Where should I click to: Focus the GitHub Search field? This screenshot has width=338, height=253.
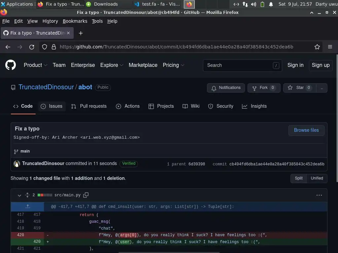pos(242,66)
